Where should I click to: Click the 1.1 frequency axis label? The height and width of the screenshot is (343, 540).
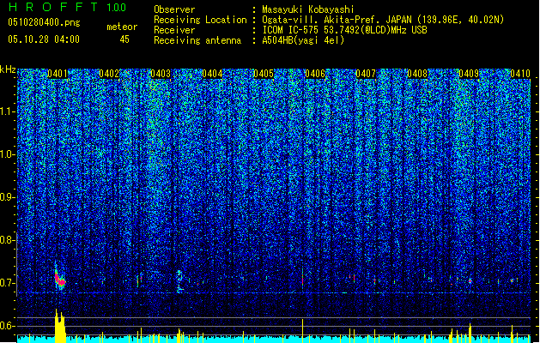pos(8,111)
